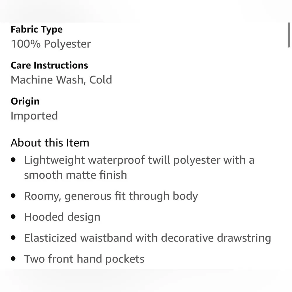
Task: Click the bullet dot before Roomy
Action: [13, 196]
